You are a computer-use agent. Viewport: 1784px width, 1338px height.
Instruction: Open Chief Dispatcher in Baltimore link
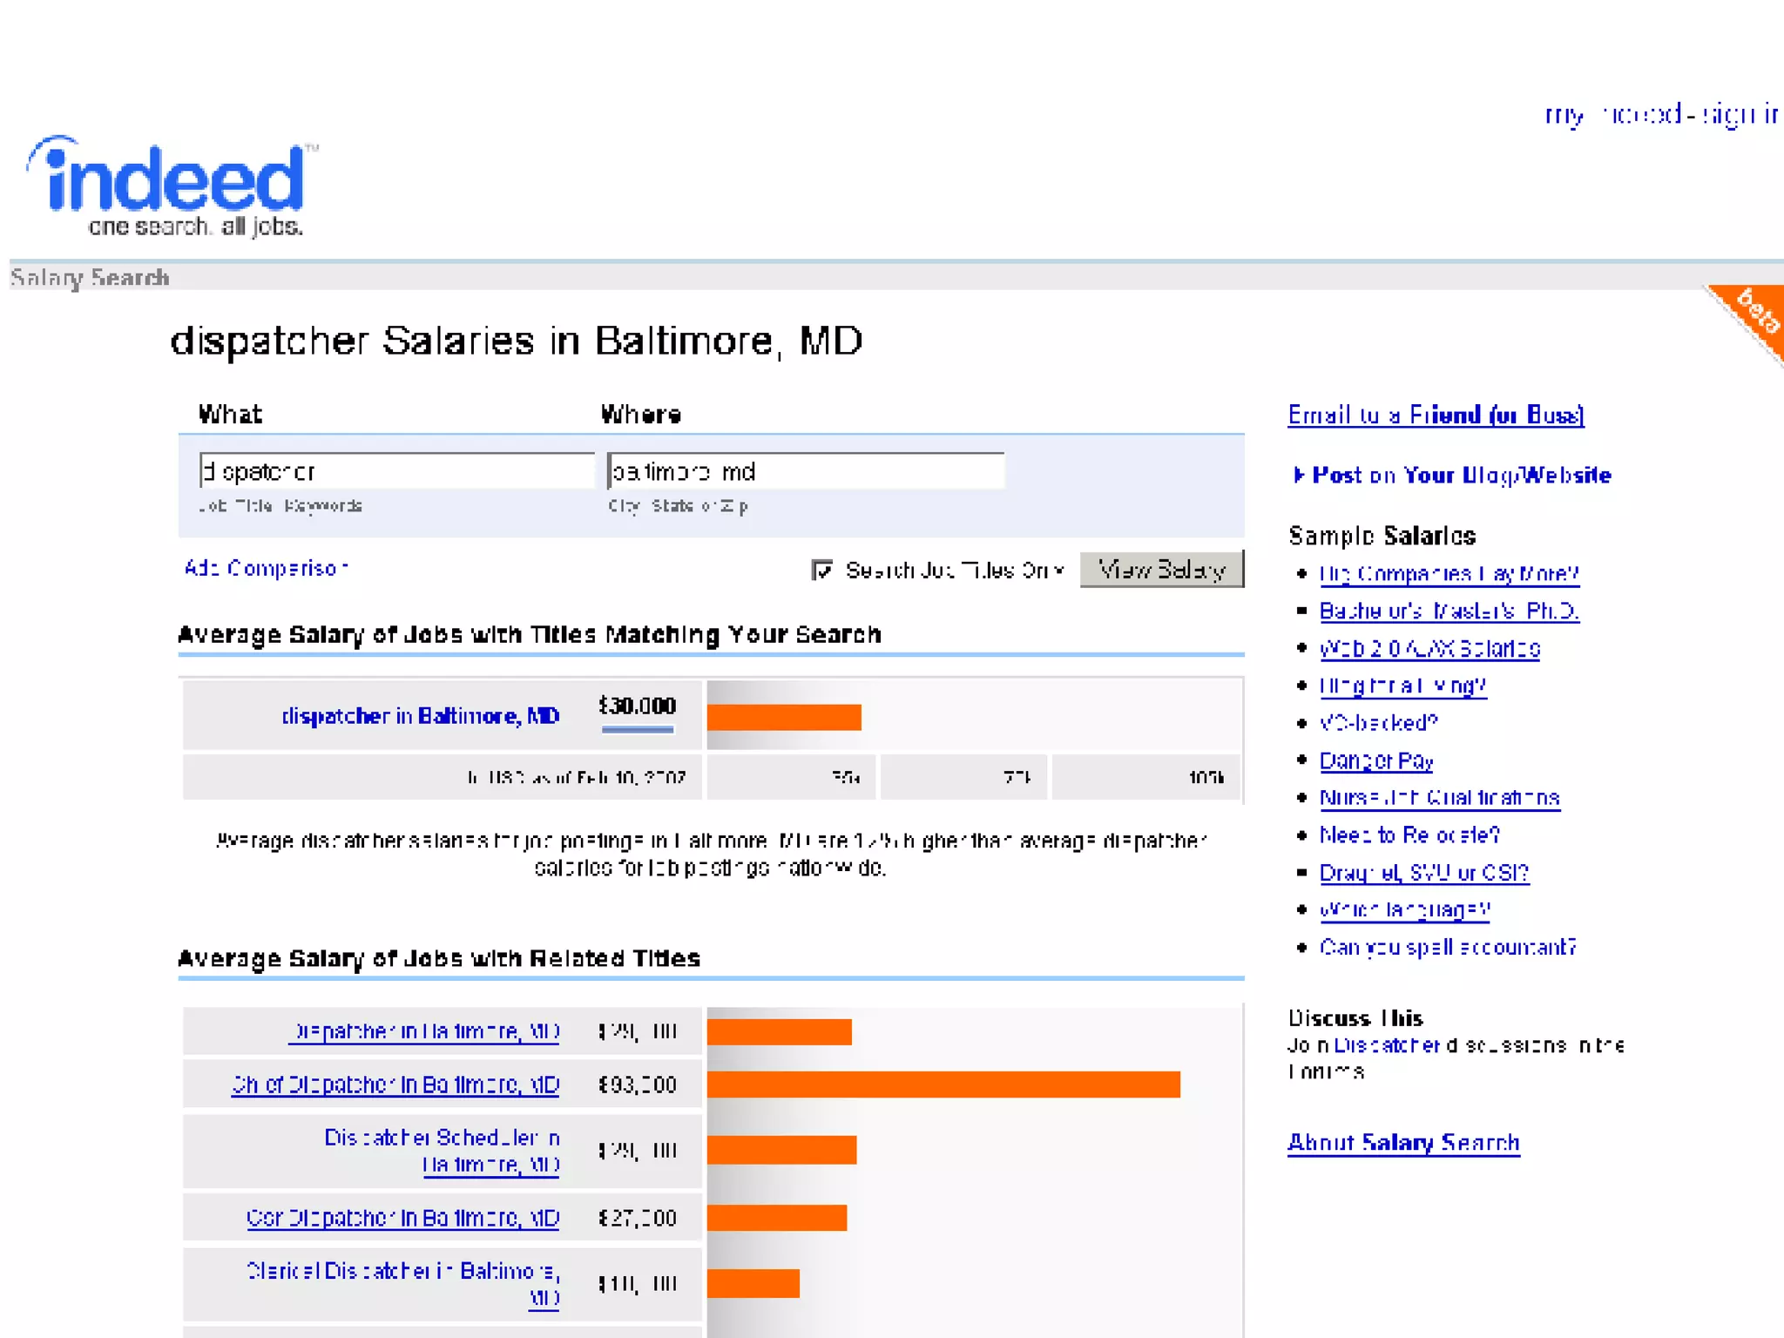coord(395,1085)
